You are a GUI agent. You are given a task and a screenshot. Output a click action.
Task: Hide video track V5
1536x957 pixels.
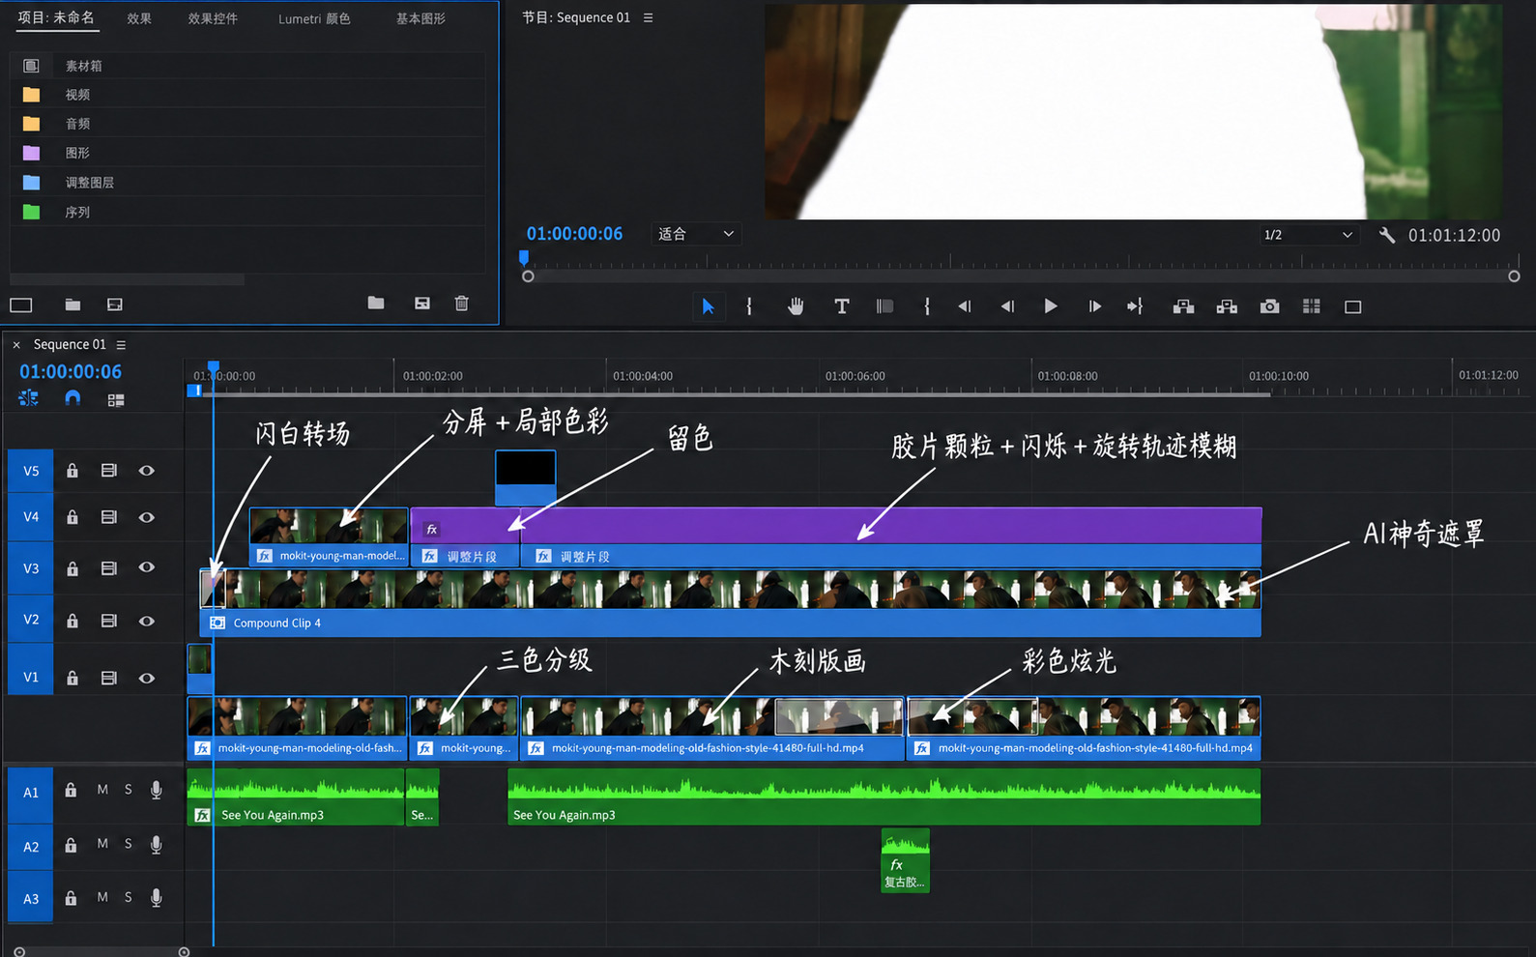(147, 471)
